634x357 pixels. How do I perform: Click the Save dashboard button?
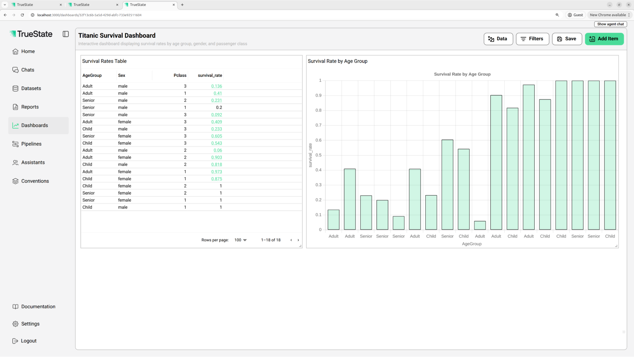(x=567, y=39)
